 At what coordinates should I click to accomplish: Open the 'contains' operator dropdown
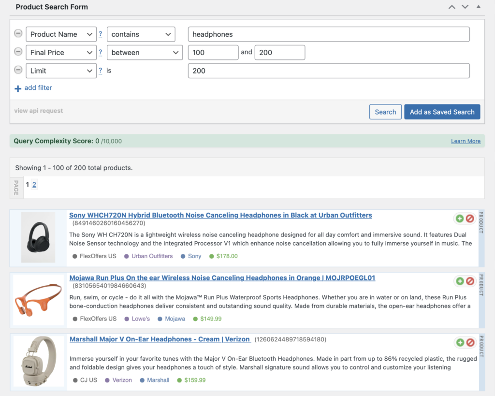141,34
